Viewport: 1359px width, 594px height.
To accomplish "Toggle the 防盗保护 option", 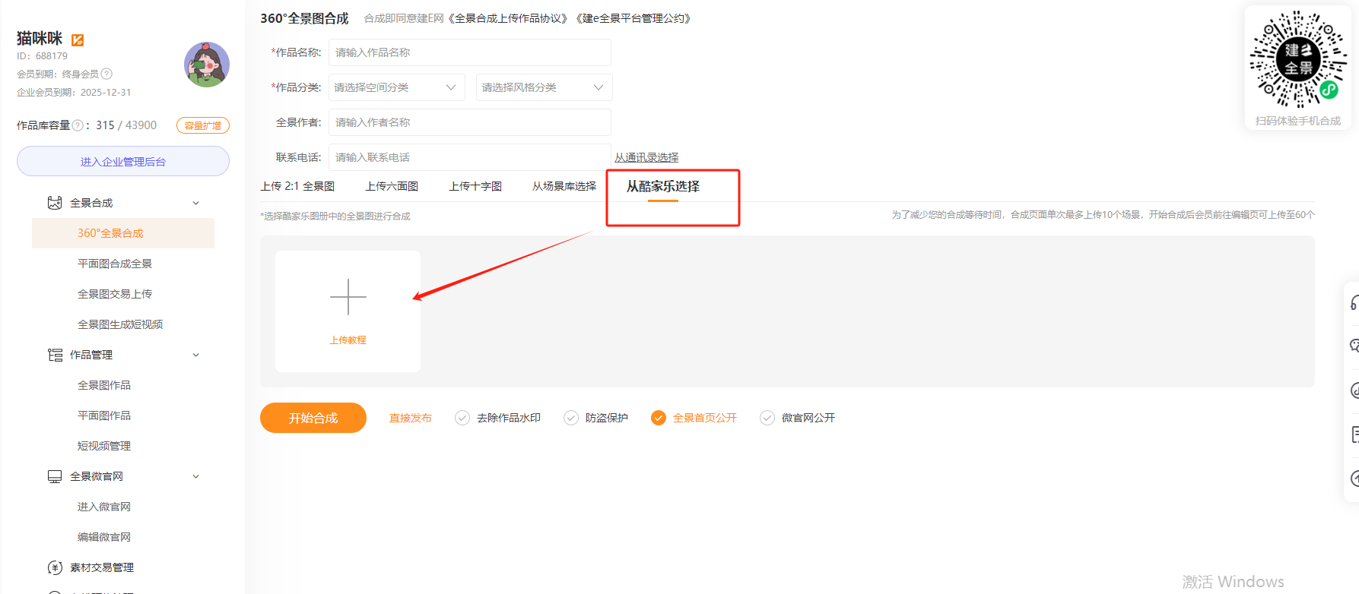I will coord(571,418).
